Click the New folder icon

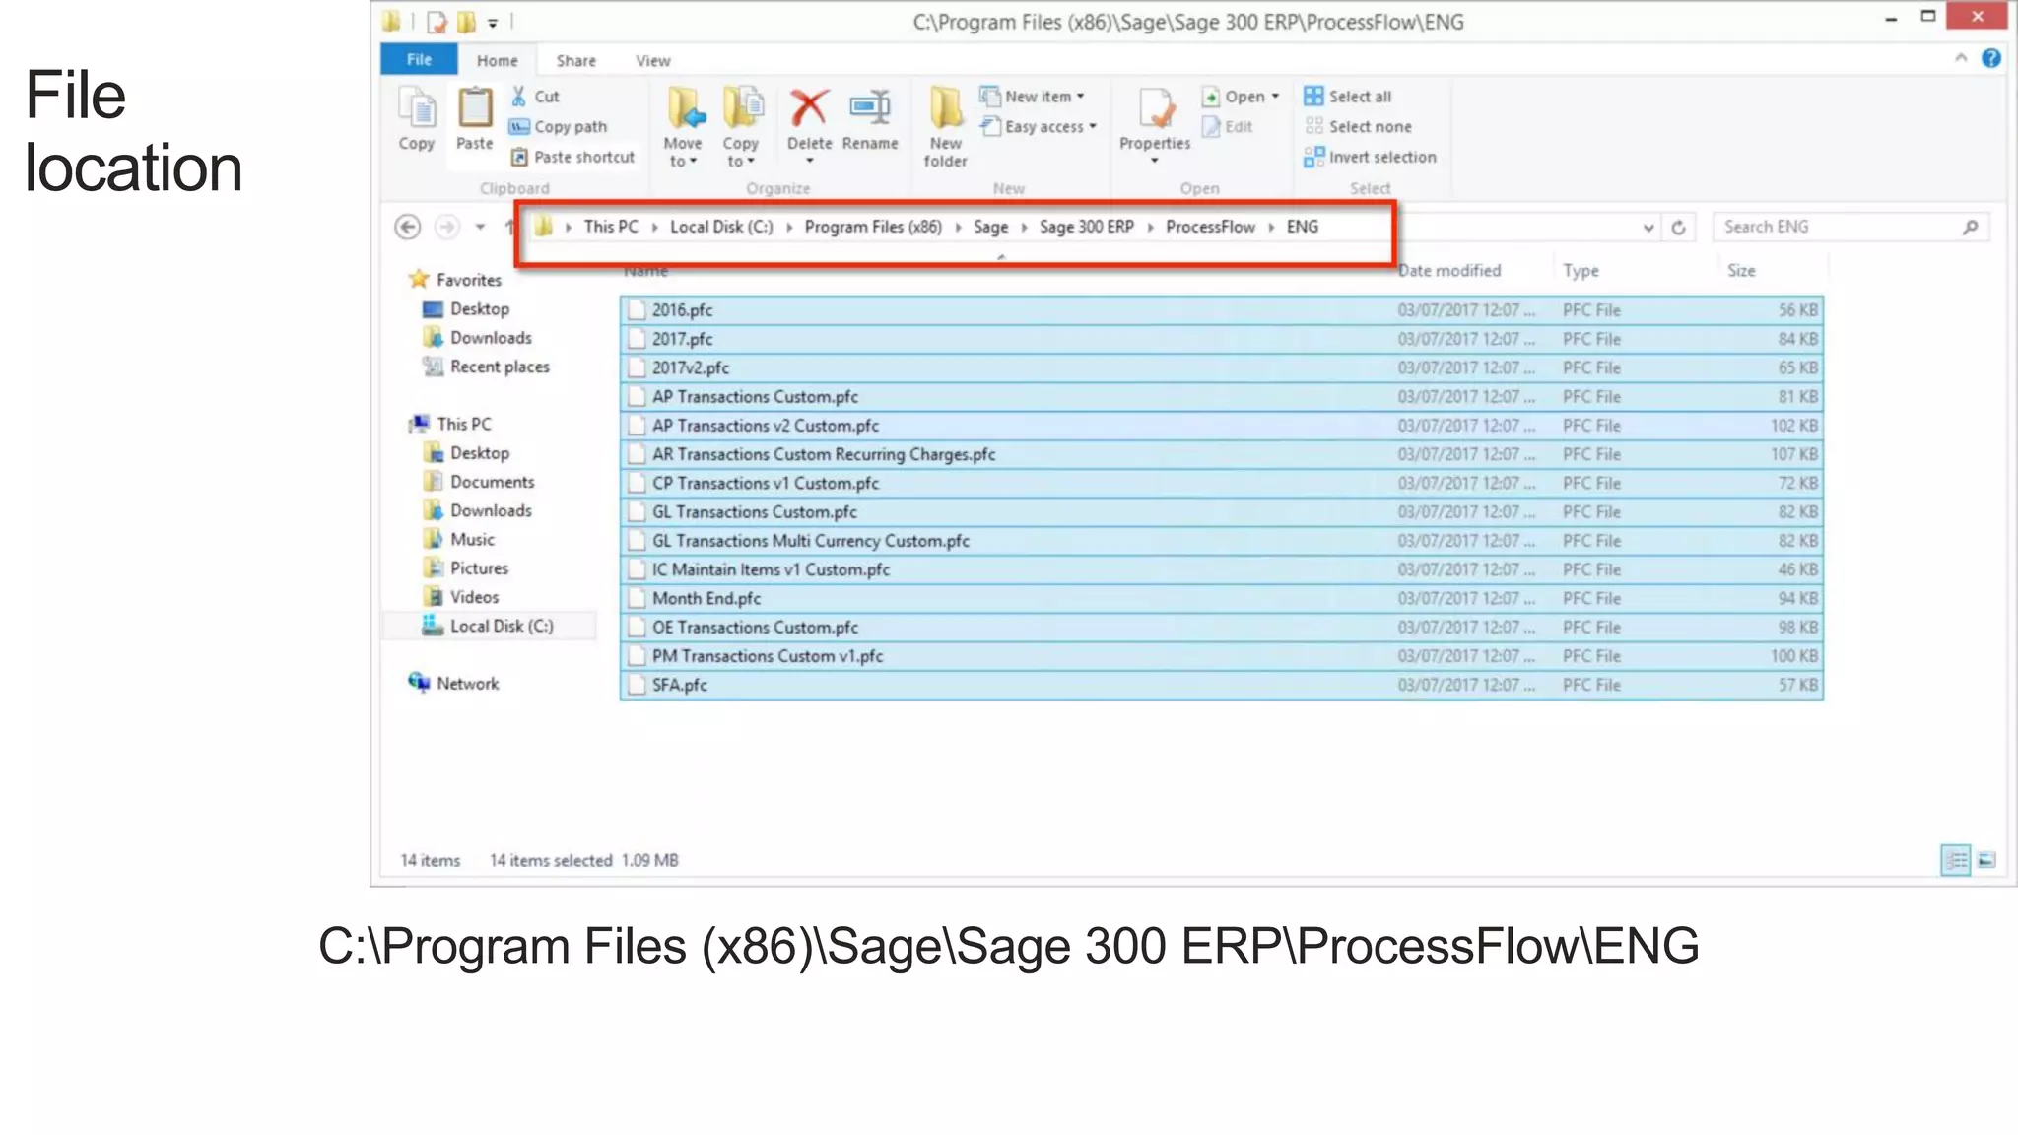click(945, 108)
